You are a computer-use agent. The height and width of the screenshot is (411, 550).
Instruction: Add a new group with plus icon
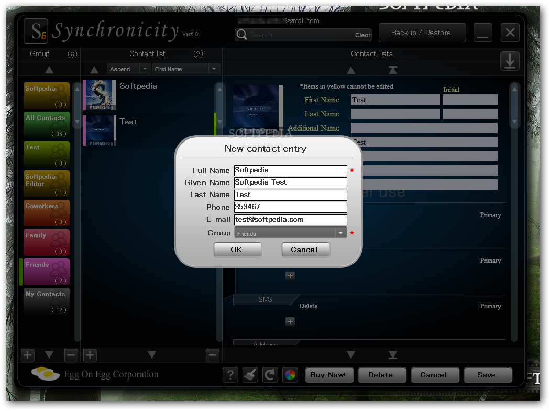point(28,355)
